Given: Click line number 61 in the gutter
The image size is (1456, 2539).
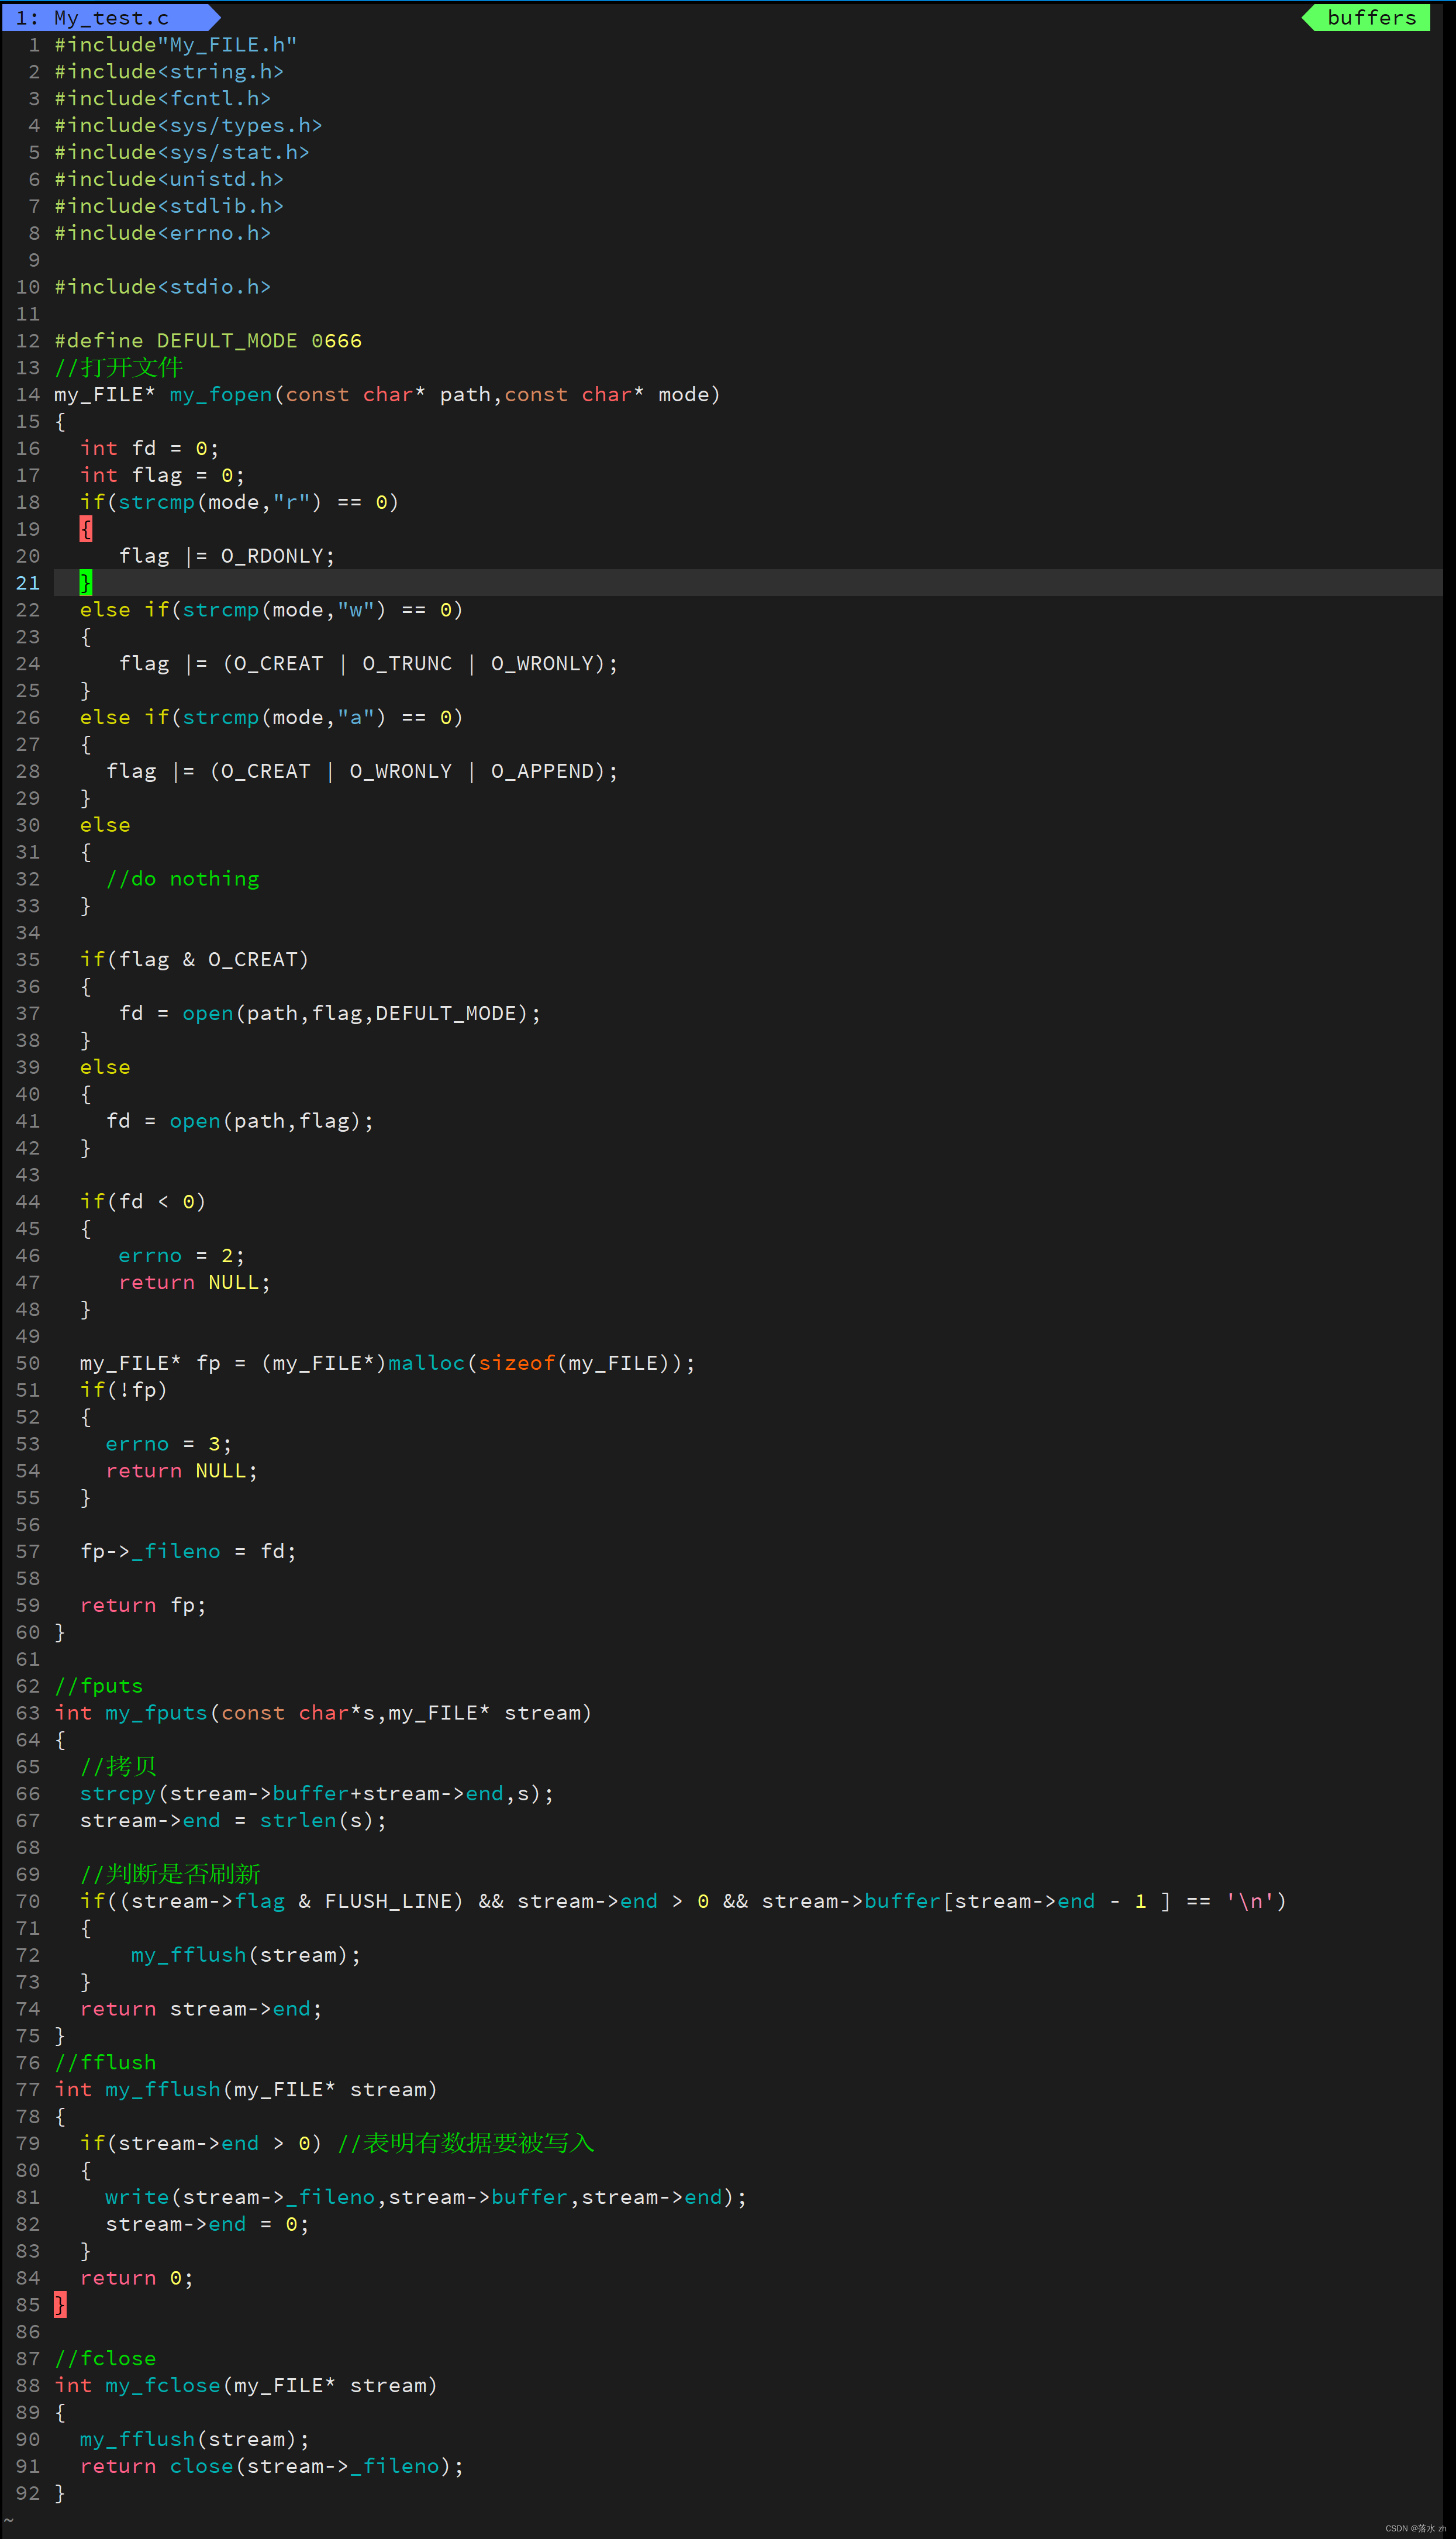Looking at the screenshot, I should coord(28,1660).
